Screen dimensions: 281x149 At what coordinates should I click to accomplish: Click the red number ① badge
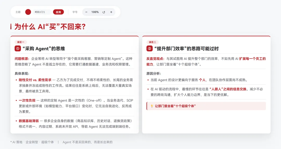point(18,49)
